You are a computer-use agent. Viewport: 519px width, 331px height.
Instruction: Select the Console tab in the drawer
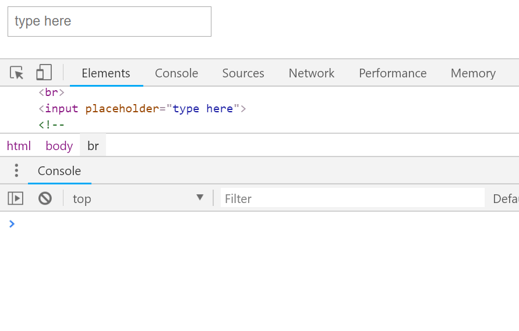click(59, 171)
